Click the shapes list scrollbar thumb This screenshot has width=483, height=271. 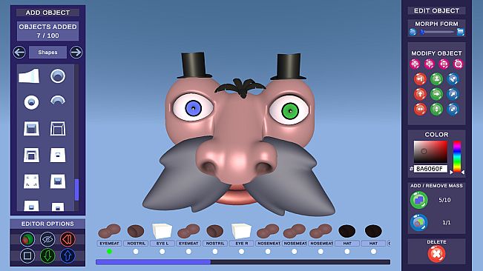click(x=76, y=190)
